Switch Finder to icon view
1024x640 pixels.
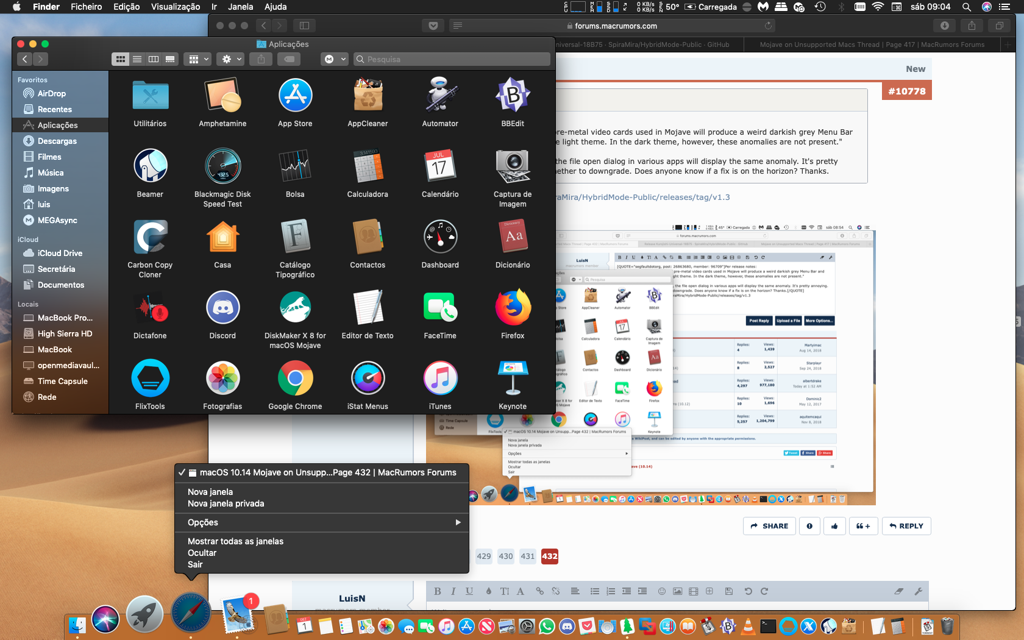click(121, 59)
